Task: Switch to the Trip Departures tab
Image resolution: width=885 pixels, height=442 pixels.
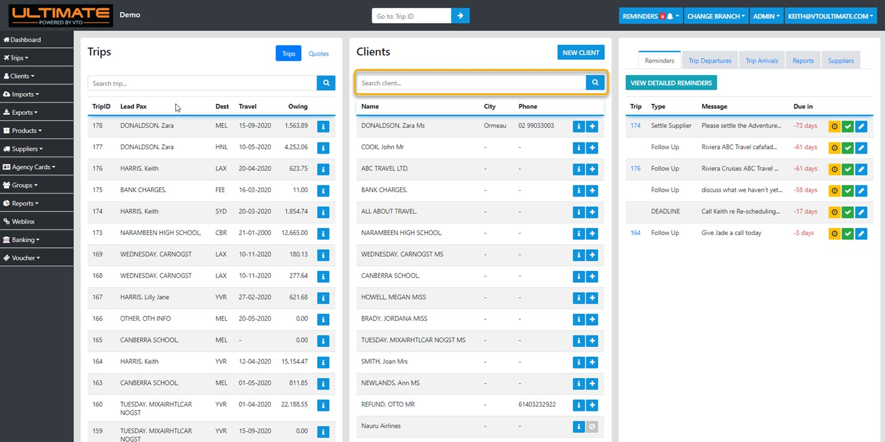Action: coord(710,61)
